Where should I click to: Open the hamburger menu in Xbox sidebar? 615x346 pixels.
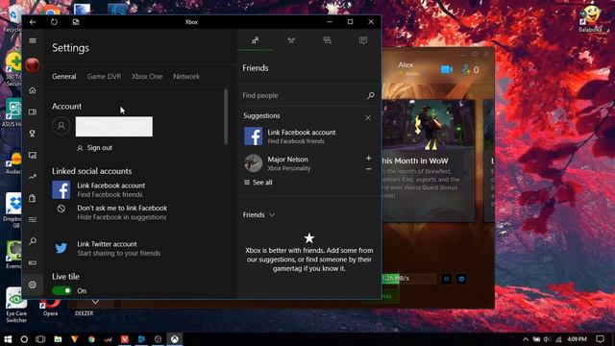click(33, 40)
